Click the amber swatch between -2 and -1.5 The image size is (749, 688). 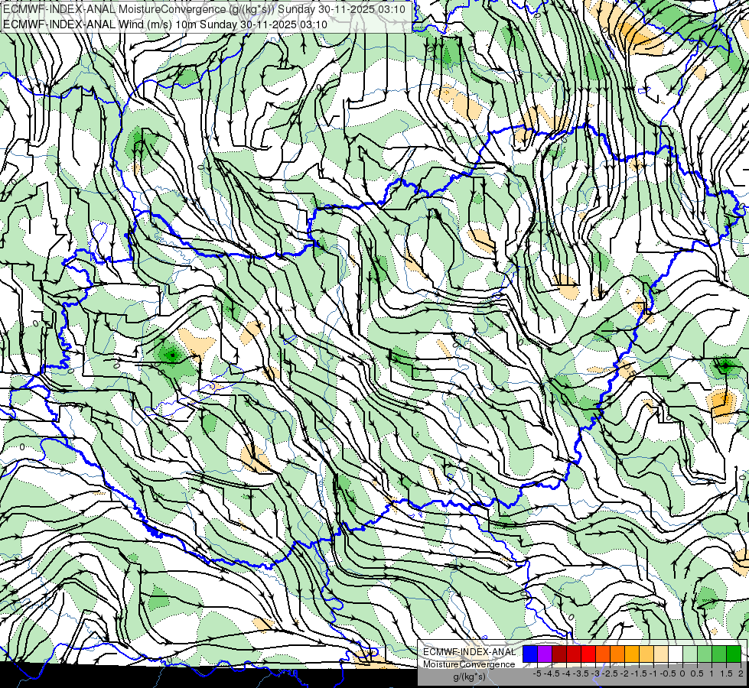632,654
